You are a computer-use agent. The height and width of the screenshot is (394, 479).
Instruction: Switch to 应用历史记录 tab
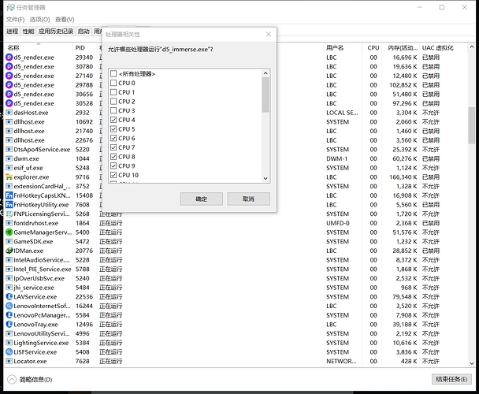(x=56, y=32)
